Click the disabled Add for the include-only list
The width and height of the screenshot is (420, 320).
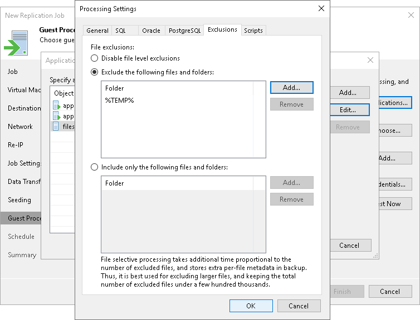pos(292,183)
